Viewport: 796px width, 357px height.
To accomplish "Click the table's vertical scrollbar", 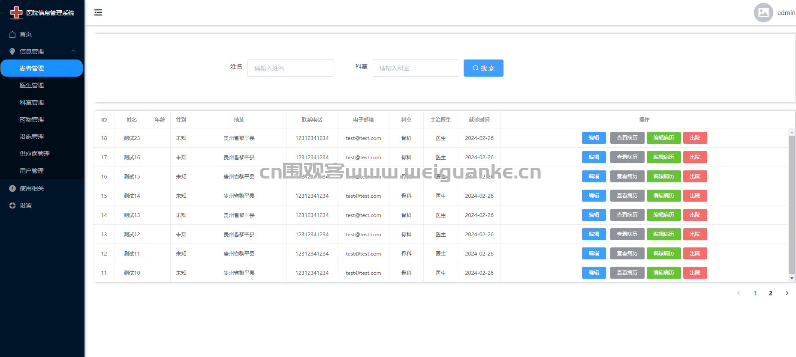I will [x=792, y=205].
